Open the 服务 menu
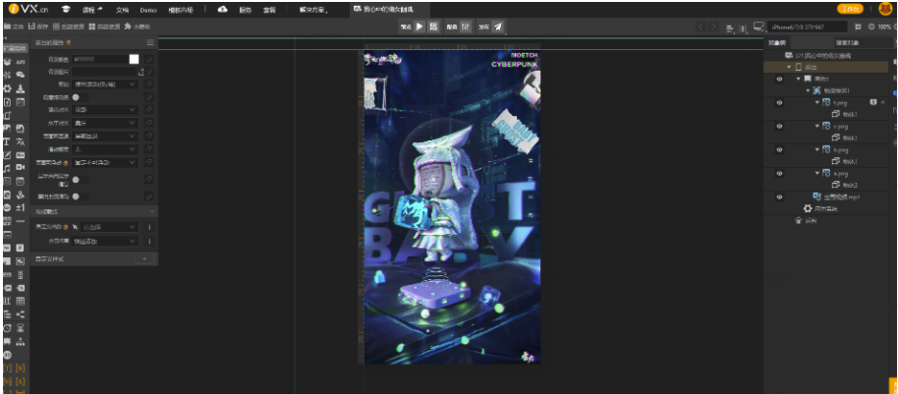This screenshot has height=394, width=898. click(x=245, y=10)
